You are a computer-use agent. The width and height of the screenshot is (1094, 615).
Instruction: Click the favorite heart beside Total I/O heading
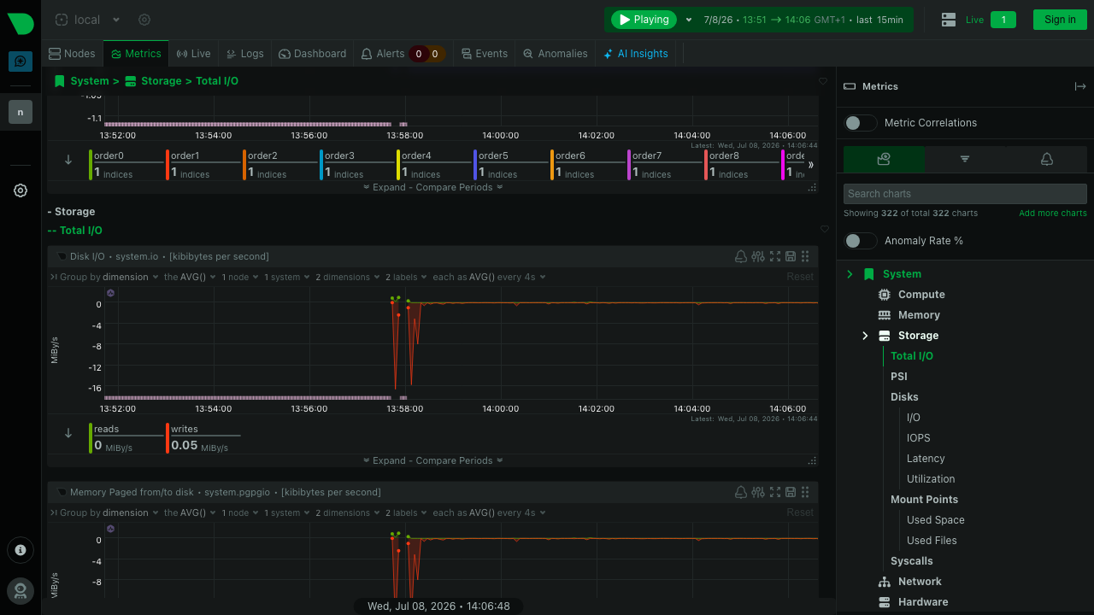point(823,229)
